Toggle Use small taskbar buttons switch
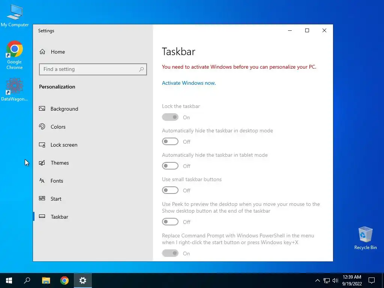Screen dimensions: 384x288 pyautogui.click(x=170, y=190)
